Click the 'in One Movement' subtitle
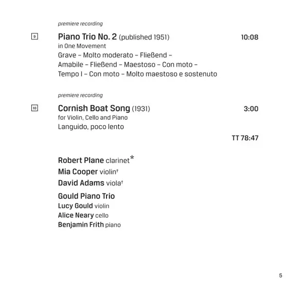Image resolution: width=308 pixels, height=305 pixels. [82, 46]
